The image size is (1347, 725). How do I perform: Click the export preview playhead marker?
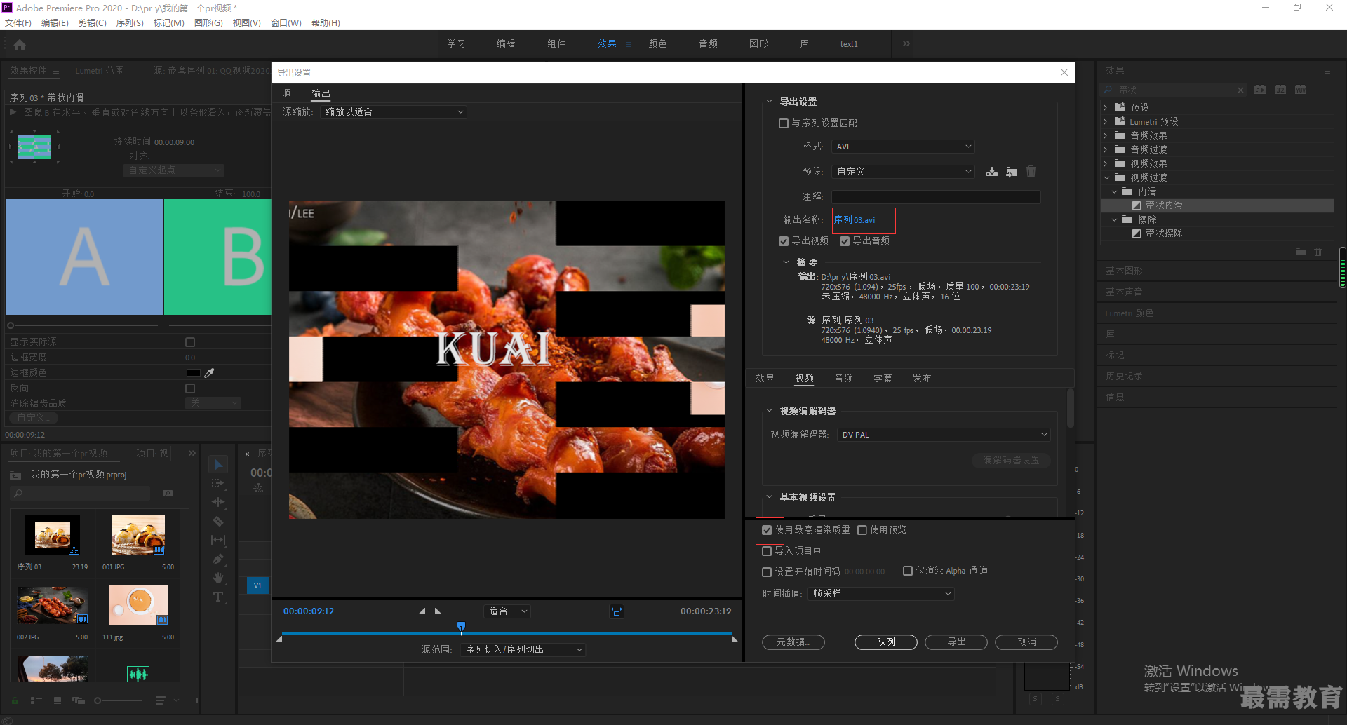pos(461,626)
